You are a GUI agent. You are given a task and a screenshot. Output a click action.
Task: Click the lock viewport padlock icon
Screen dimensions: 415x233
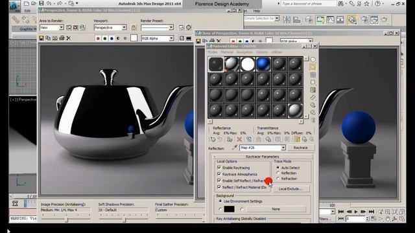pyautogui.click(x=134, y=27)
